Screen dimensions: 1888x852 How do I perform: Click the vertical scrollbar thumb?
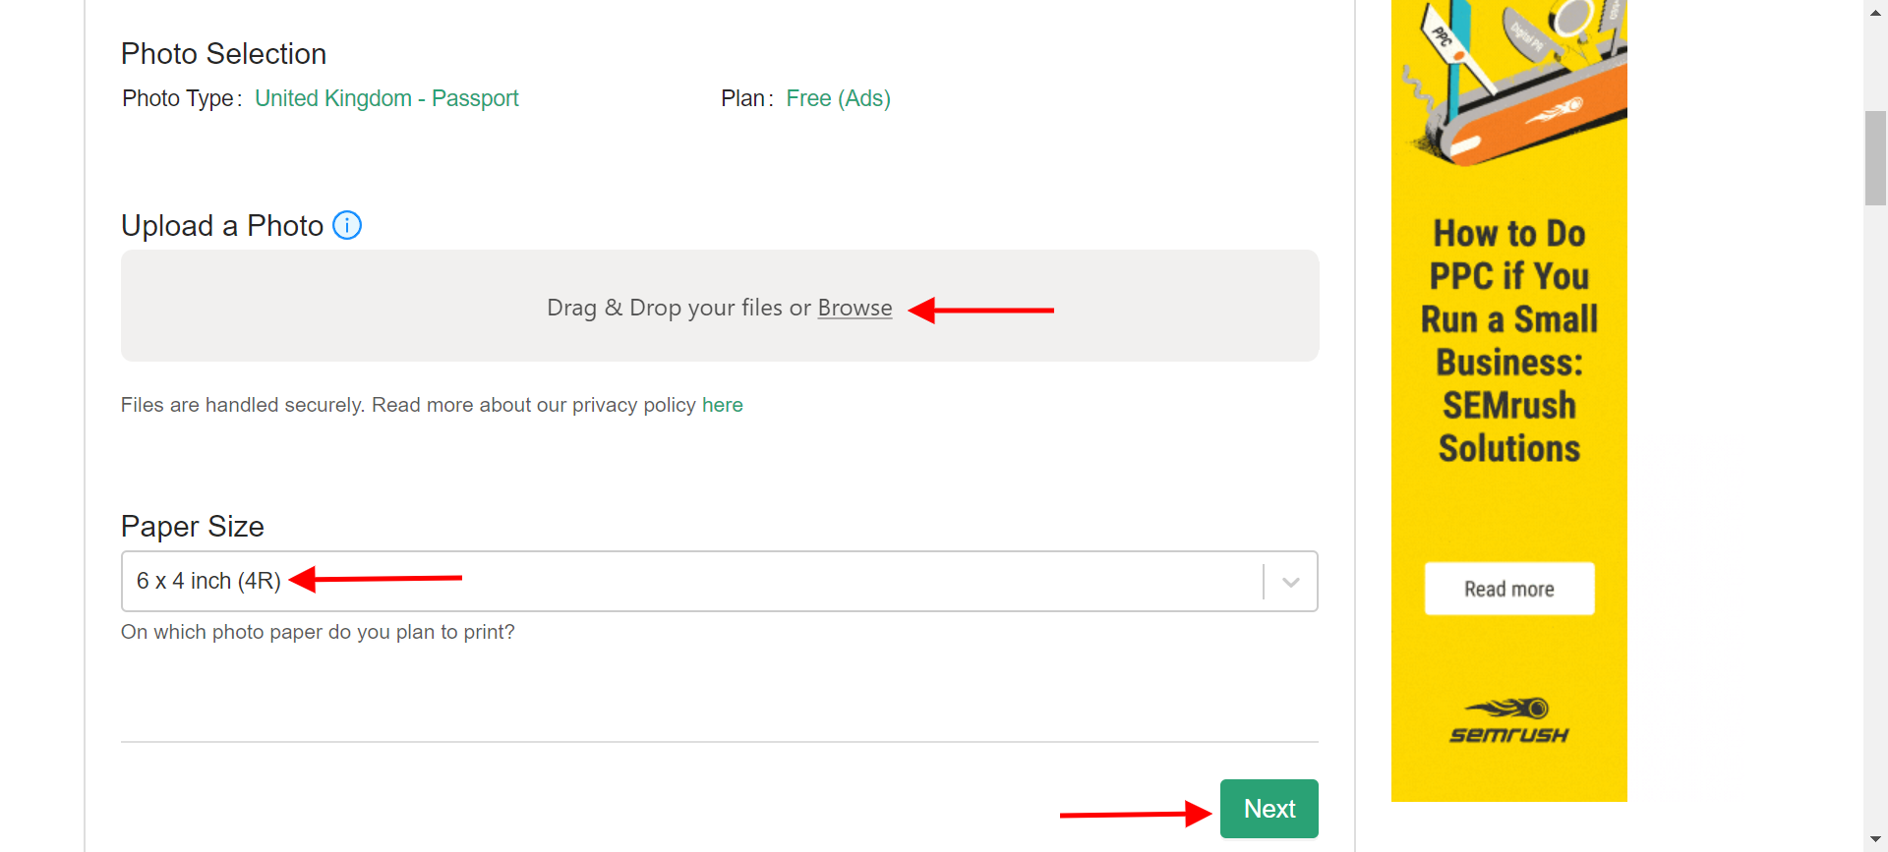(x=1875, y=157)
